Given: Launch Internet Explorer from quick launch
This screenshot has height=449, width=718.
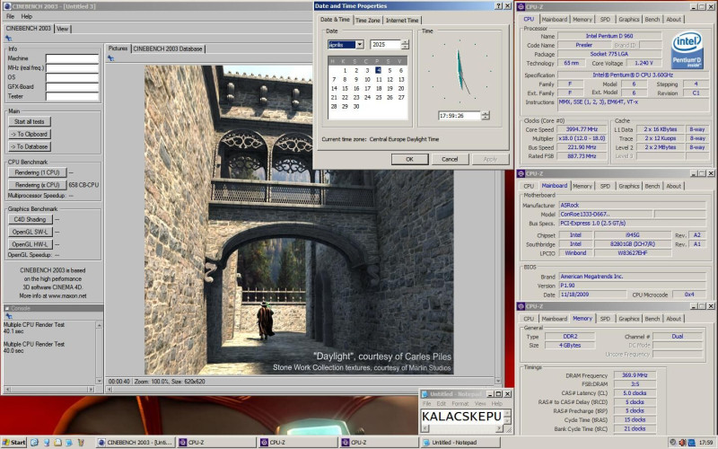Looking at the screenshot, I should 34,442.
